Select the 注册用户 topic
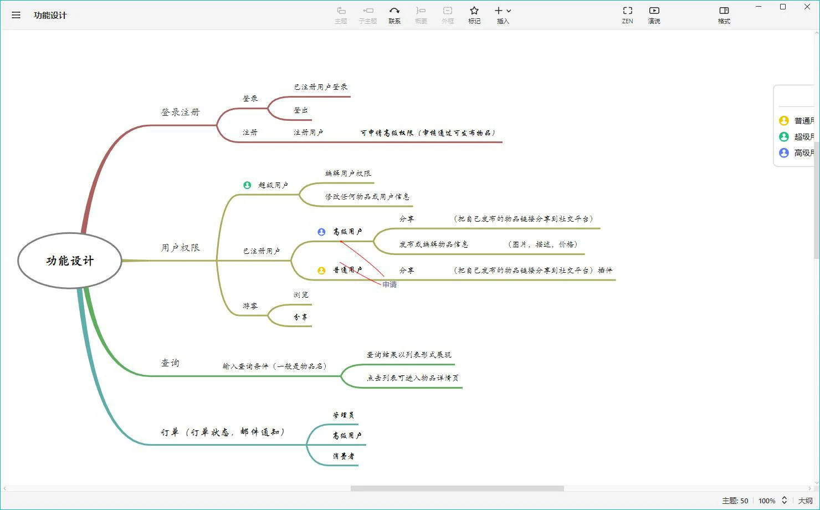The width and height of the screenshot is (820, 510). pyautogui.click(x=308, y=132)
